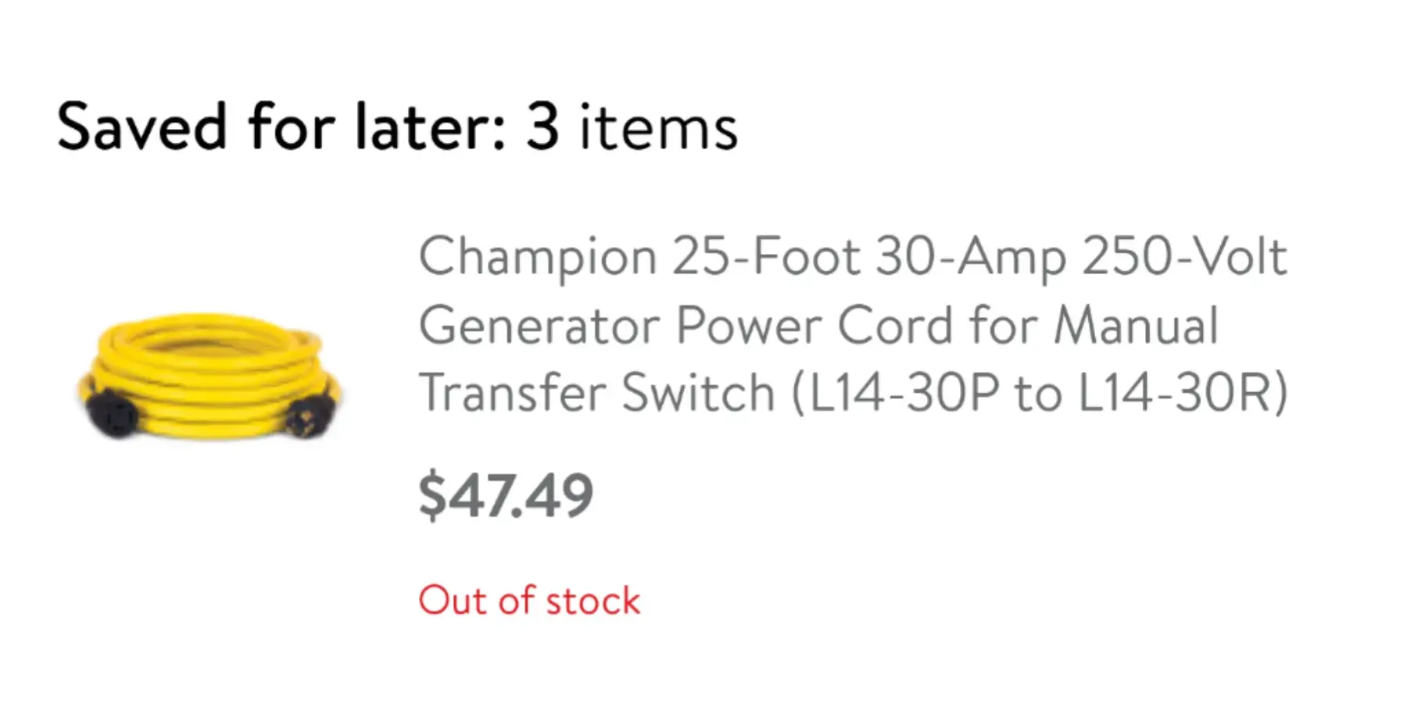The width and height of the screenshot is (1407, 728).
Task: Click '(L14-30P to L14-30R)' in the title
Action: tap(1040, 393)
